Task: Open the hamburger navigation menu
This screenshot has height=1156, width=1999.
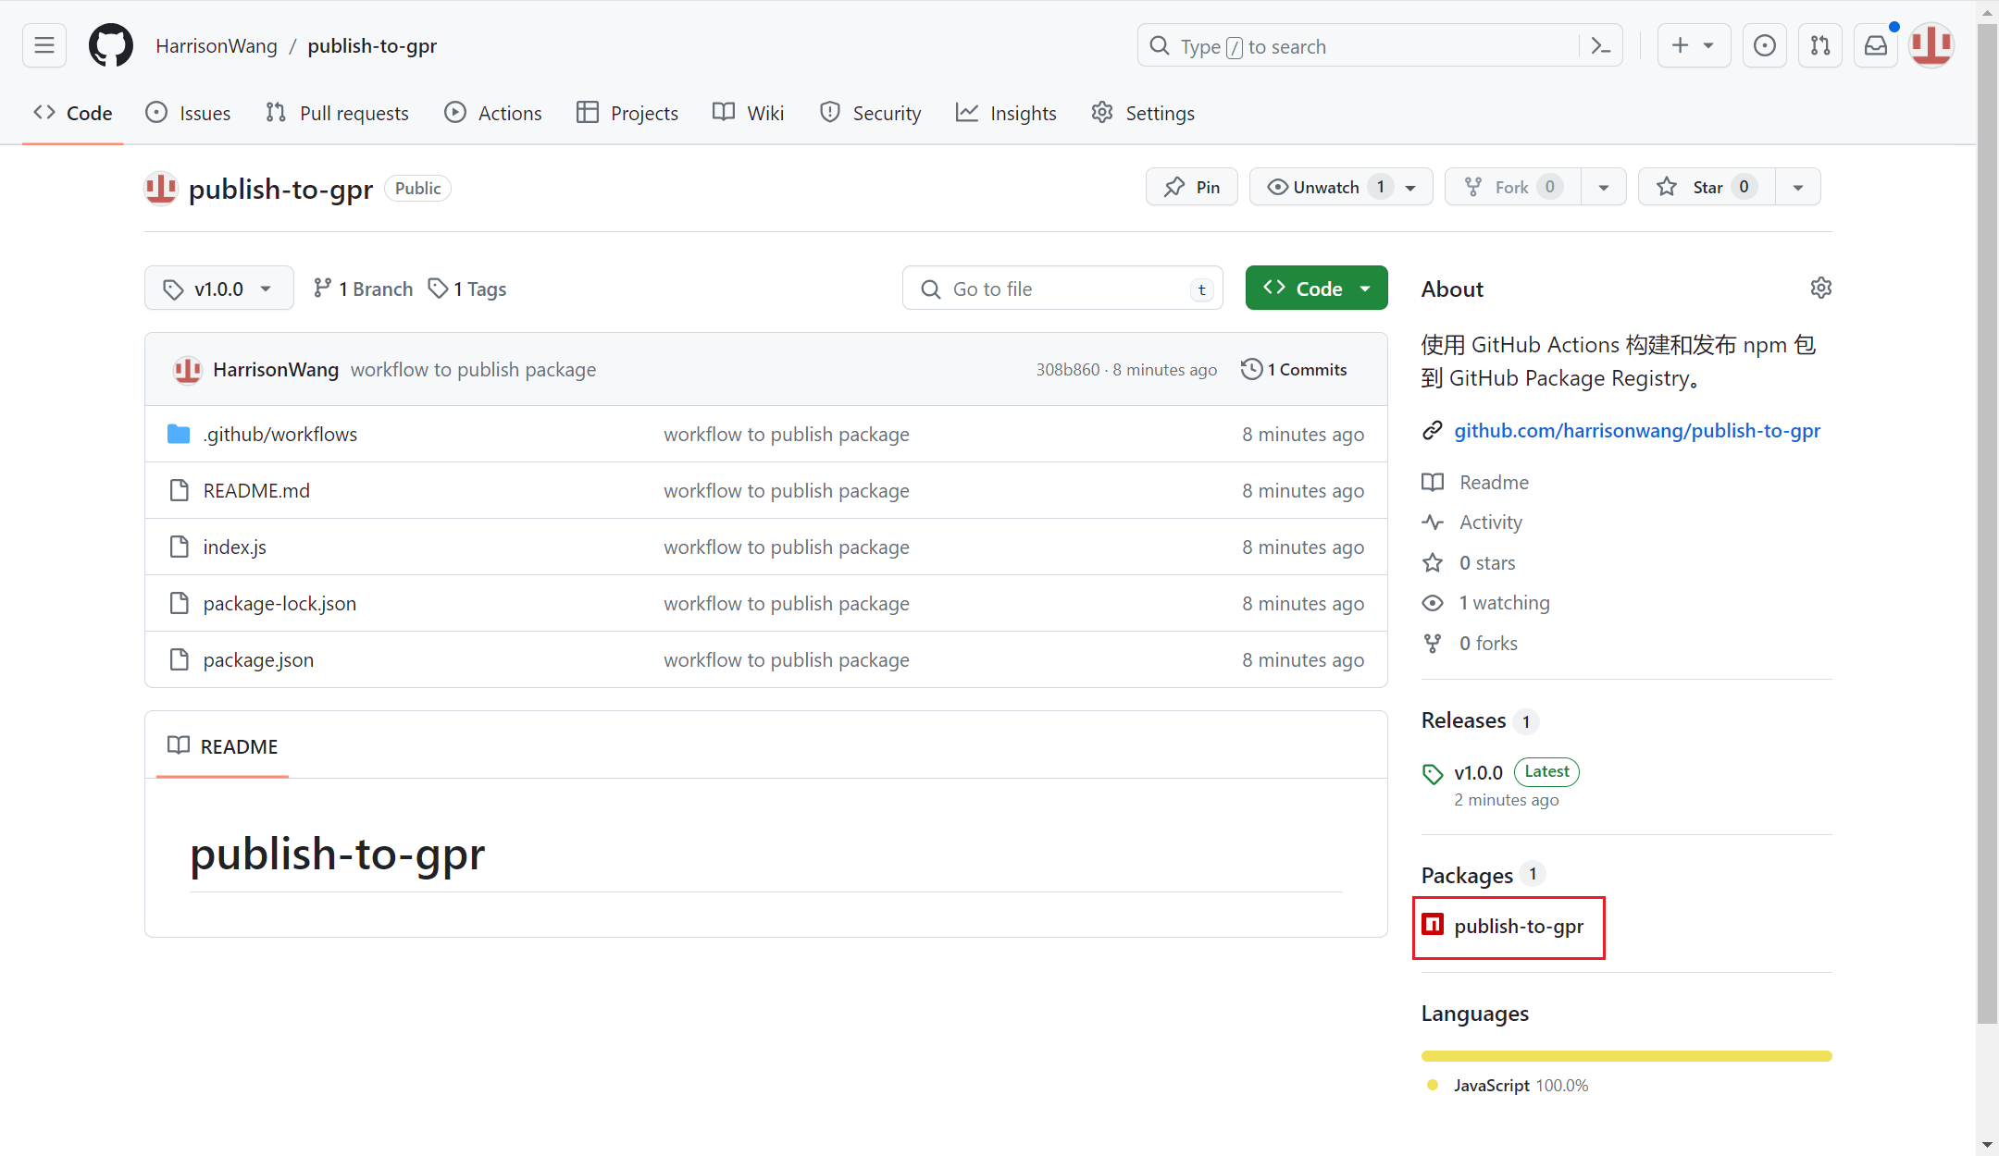Action: pos(44,45)
